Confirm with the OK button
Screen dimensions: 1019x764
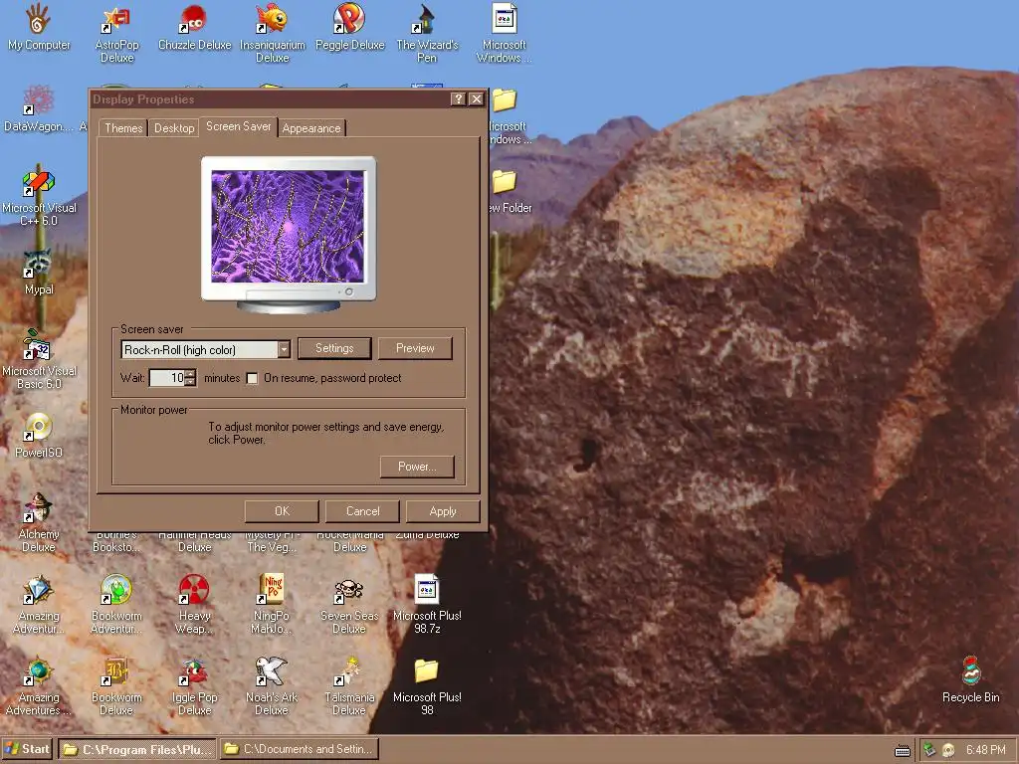point(282,511)
